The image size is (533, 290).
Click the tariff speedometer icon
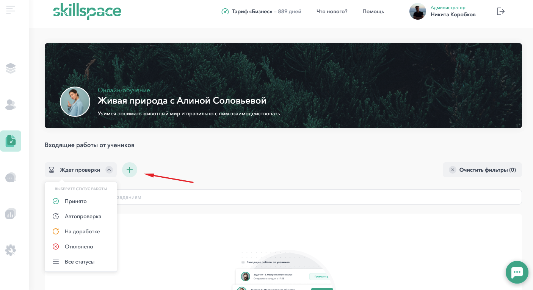point(225,12)
